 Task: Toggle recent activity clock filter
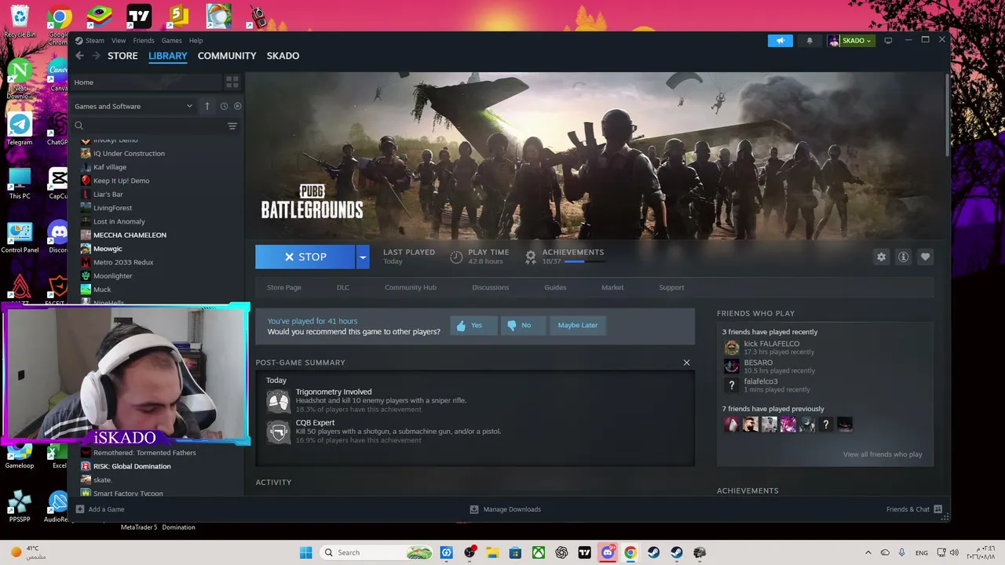[x=224, y=106]
